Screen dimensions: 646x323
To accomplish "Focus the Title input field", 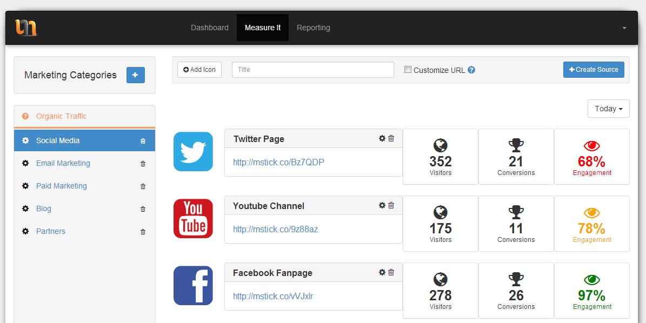I will pos(312,70).
